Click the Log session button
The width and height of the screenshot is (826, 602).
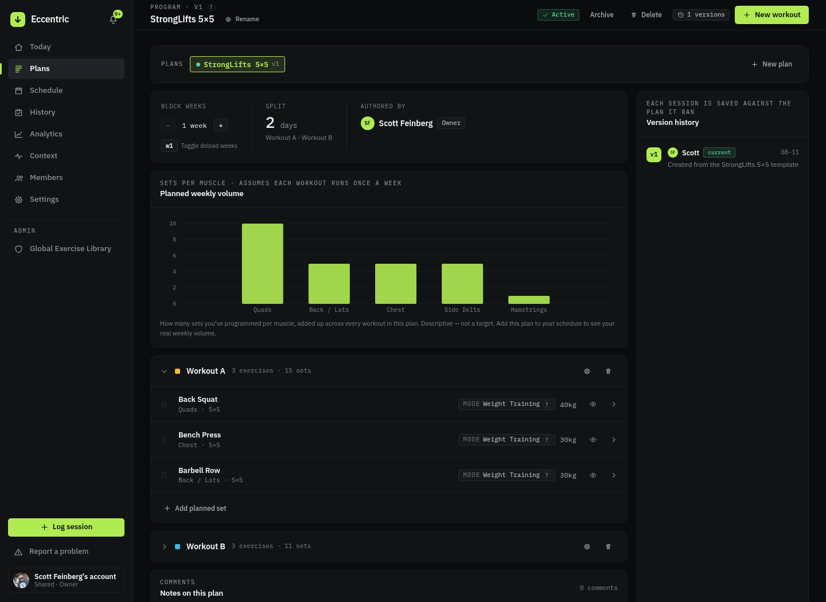66,527
